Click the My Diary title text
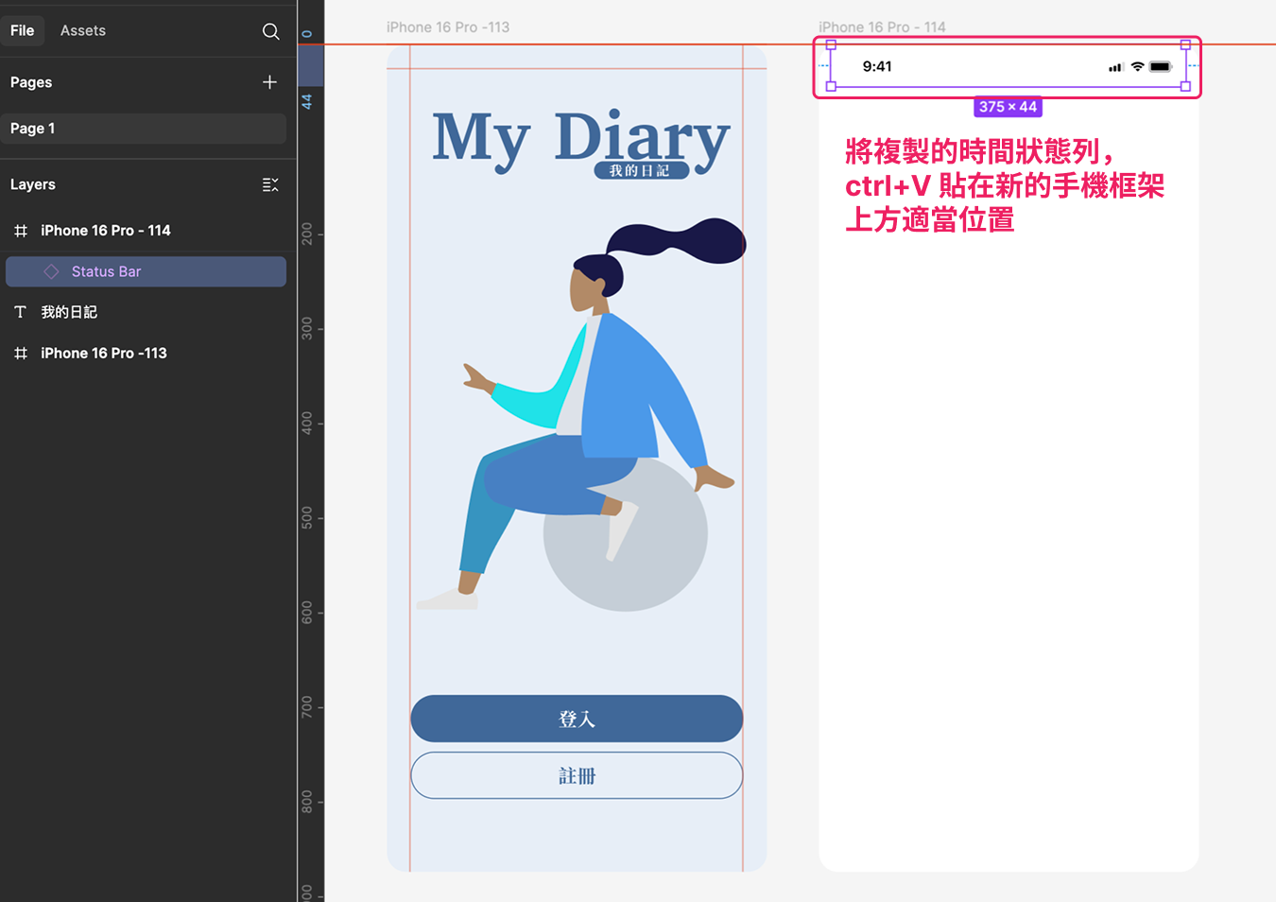Viewport: 1276px width, 902px height. (580, 138)
